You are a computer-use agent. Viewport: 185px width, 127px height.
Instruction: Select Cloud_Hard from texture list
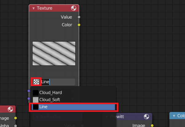[x=73, y=92]
